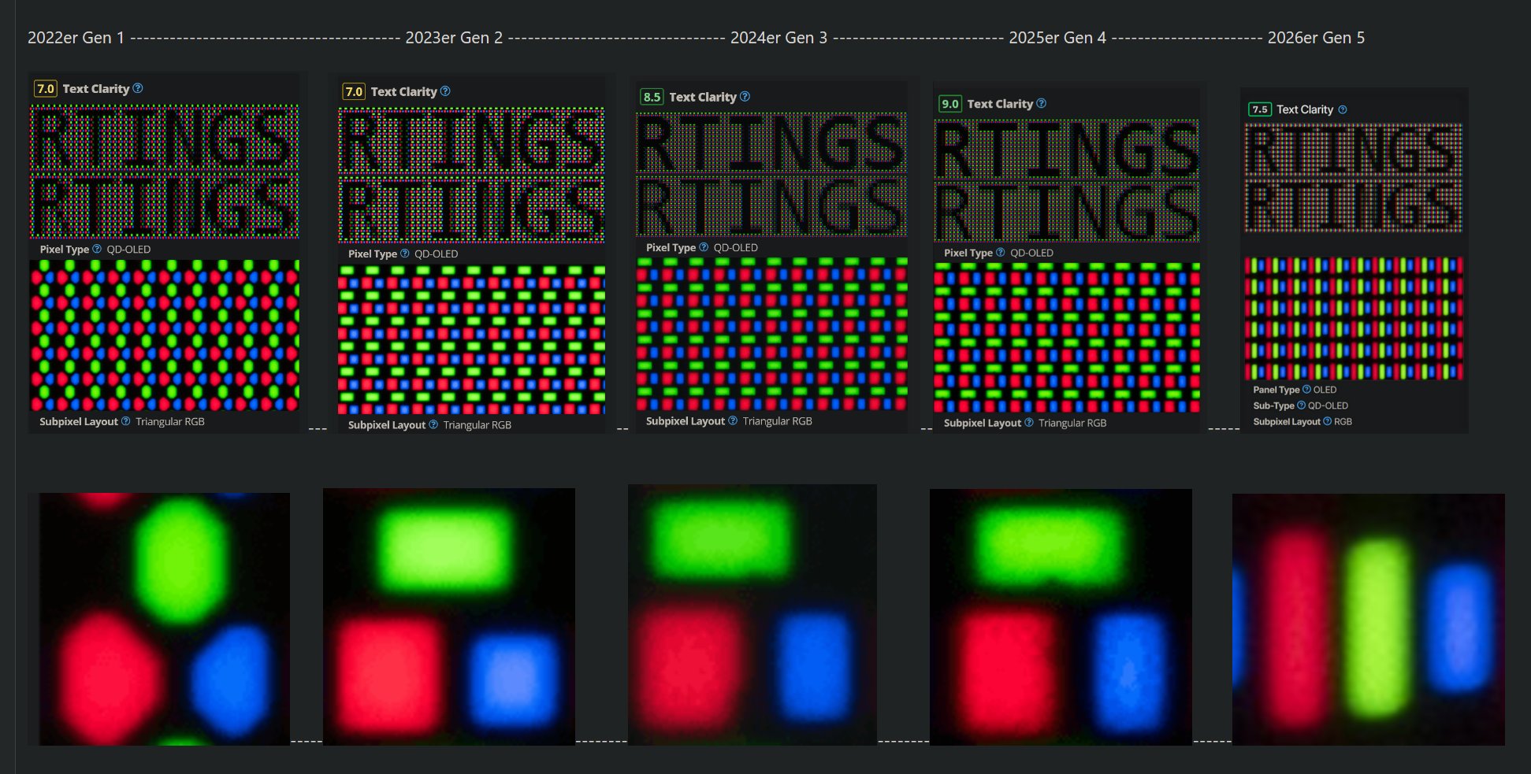This screenshot has width=1531, height=774.
Task: Click Gen 4 subpixel closeup in bottom row
Action: pos(1061,617)
